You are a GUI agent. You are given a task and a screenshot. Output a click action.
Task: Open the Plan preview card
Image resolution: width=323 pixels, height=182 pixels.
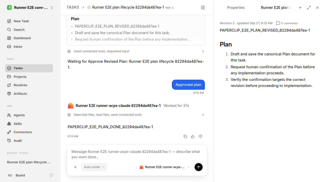[136, 30]
